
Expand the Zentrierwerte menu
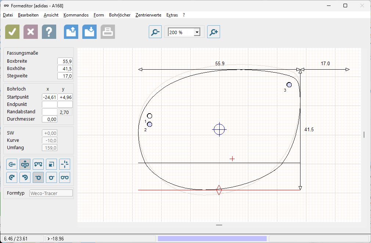(x=148, y=15)
